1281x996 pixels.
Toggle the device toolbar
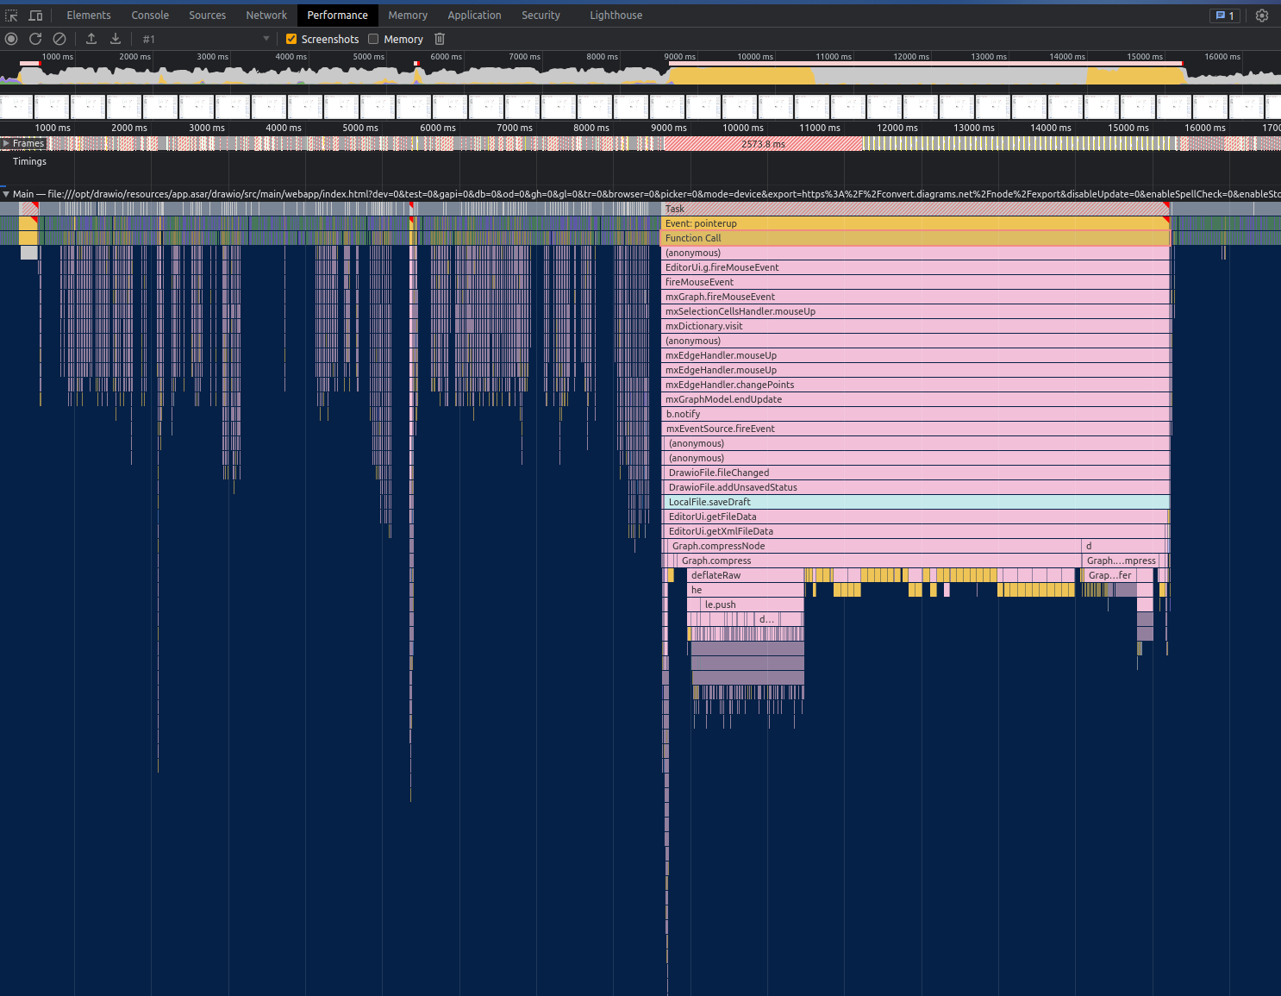pyautogui.click(x=35, y=15)
